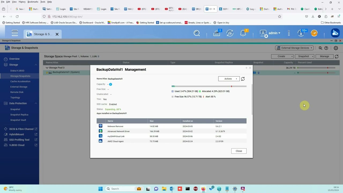Open the Snapshot dropdown button
343x193 pixels.
305,56
